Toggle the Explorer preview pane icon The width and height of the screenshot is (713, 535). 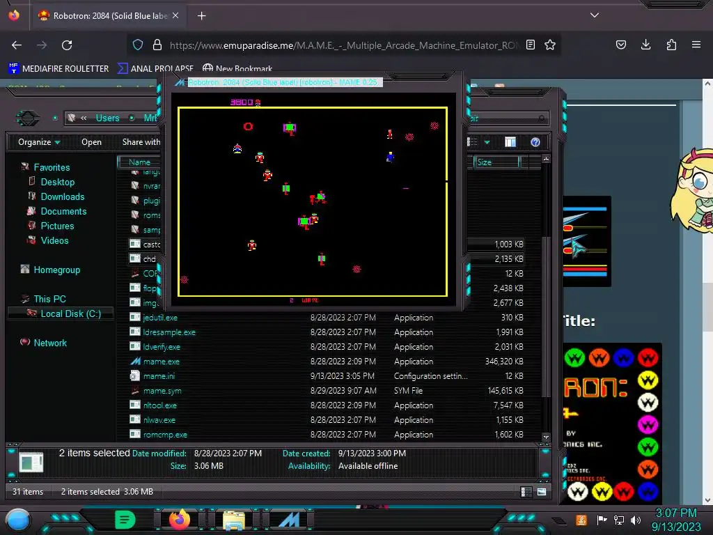click(x=510, y=142)
